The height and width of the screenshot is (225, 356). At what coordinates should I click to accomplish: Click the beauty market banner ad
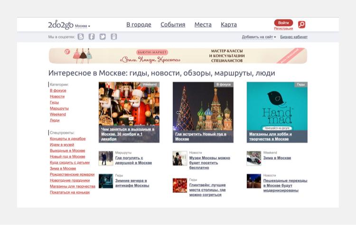click(x=178, y=56)
